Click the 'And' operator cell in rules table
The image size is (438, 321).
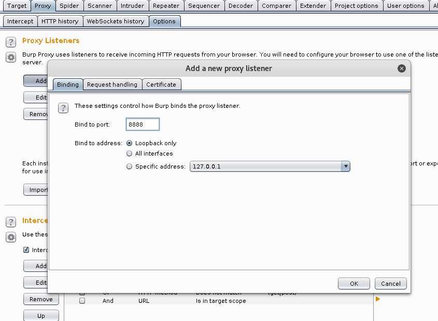(108, 301)
